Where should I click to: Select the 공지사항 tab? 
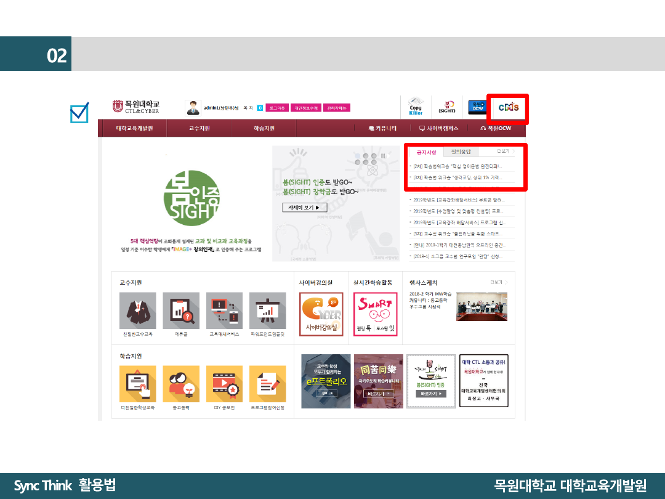point(426,152)
